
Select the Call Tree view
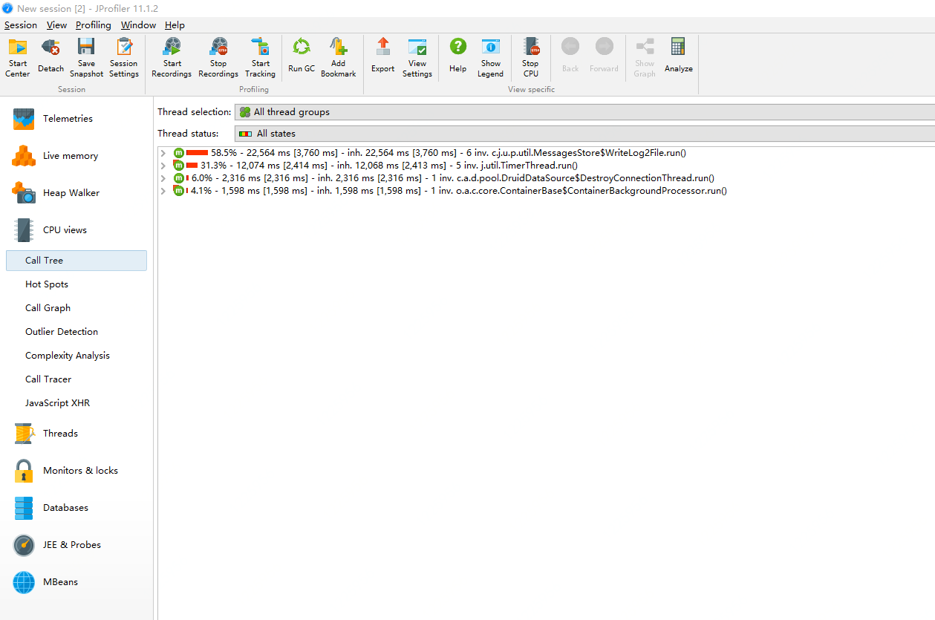[x=76, y=261]
